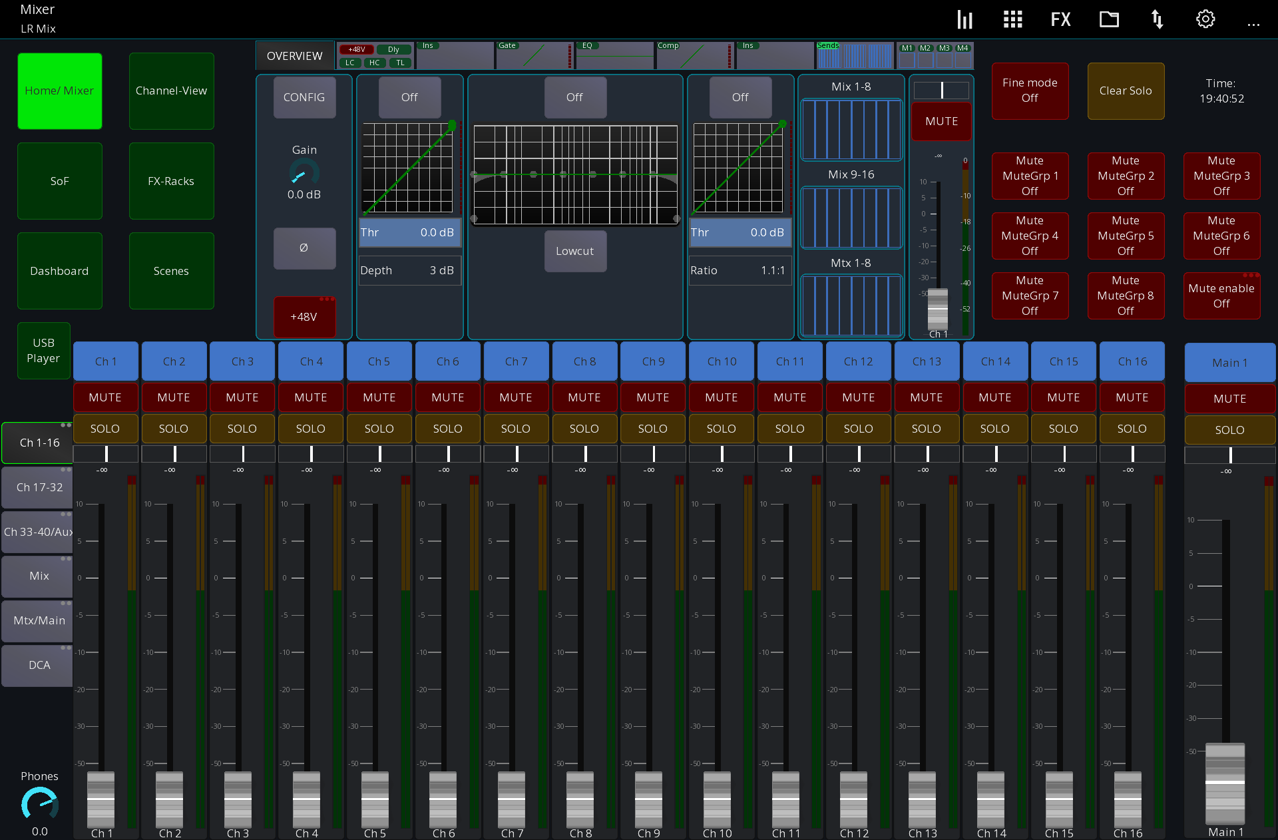This screenshot has width=1278, height=840.
Task: Open the grid menu icon in top bar
Action: 1012,19
